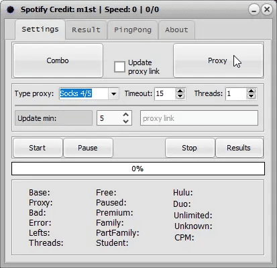This screenshot has width=277, height=268.
Task: Raise Update min value using up chevron
Action: (126, 115)
